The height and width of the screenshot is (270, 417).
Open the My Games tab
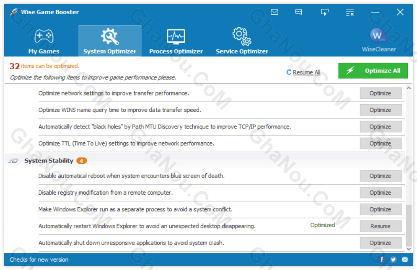(x=44, y=41)
